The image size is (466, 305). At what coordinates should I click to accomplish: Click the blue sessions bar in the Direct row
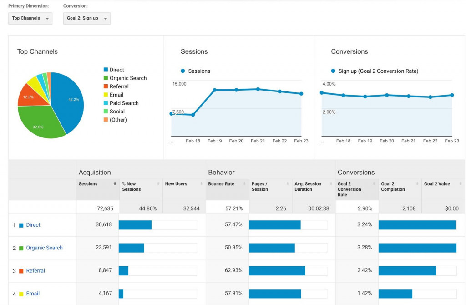136,224
